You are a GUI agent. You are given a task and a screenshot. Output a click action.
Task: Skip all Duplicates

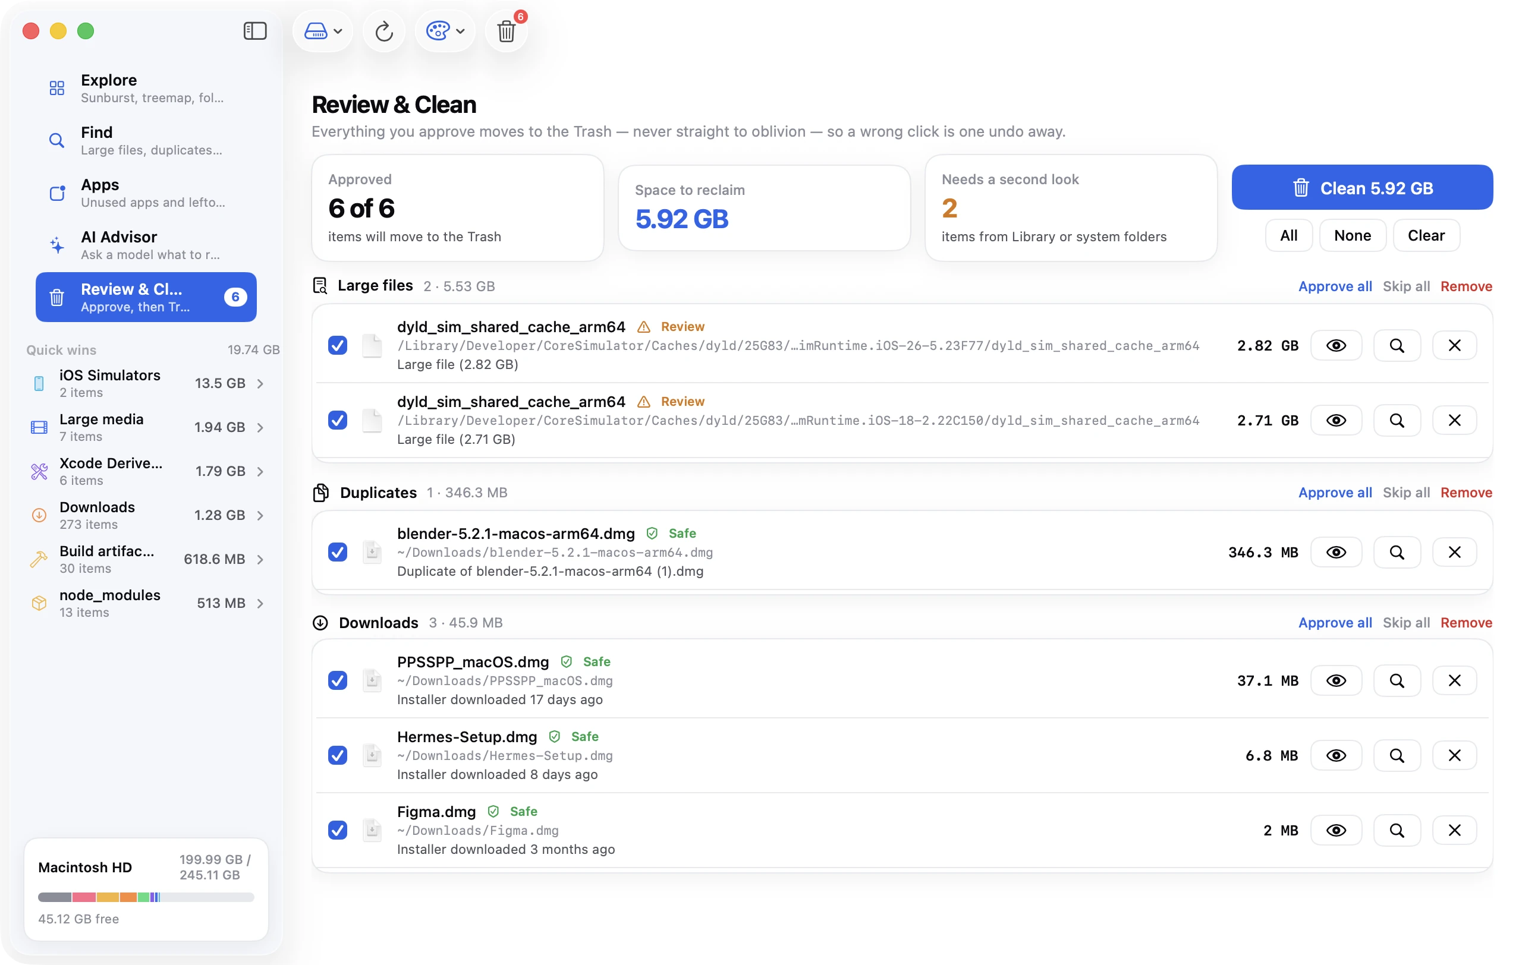click(x=1405, y=493)
